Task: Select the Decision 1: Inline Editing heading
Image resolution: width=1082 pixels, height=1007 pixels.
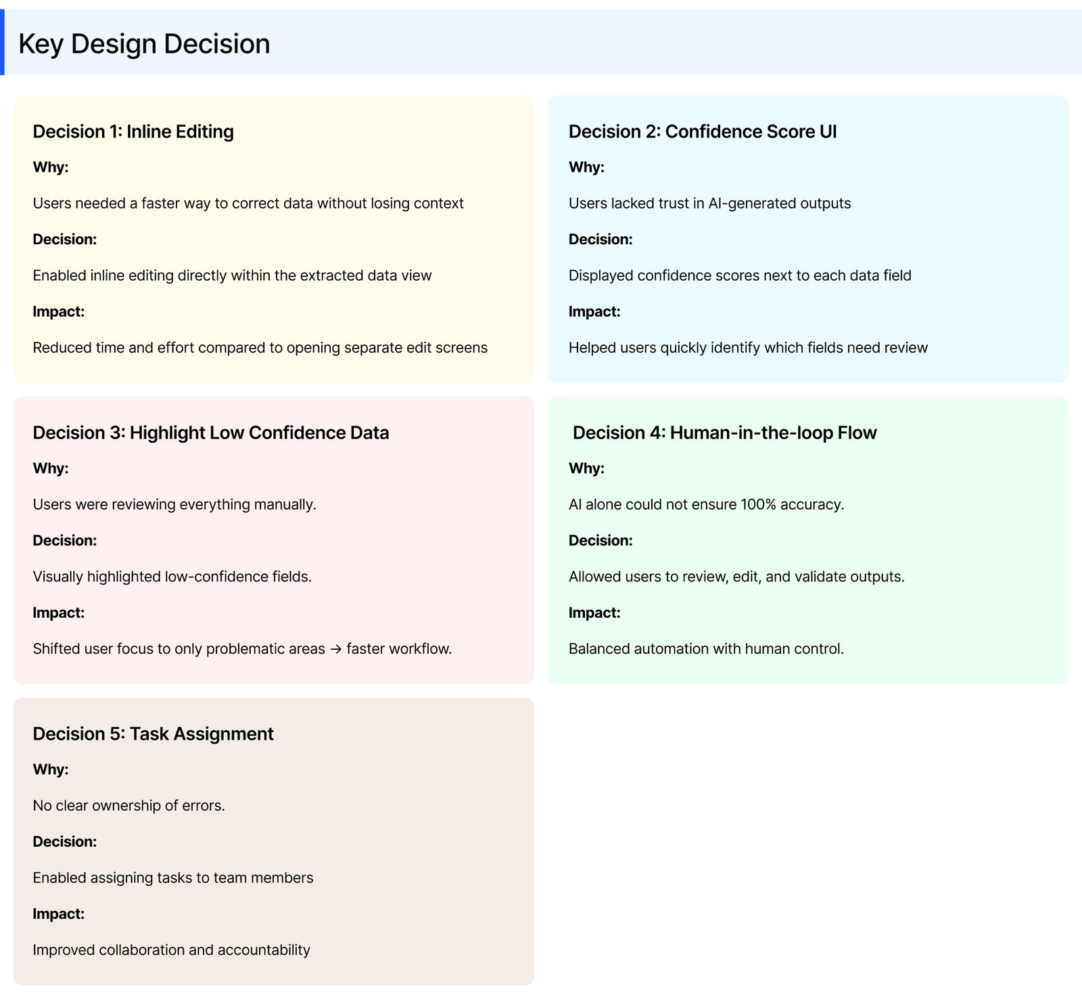Action: click(133, 131)
